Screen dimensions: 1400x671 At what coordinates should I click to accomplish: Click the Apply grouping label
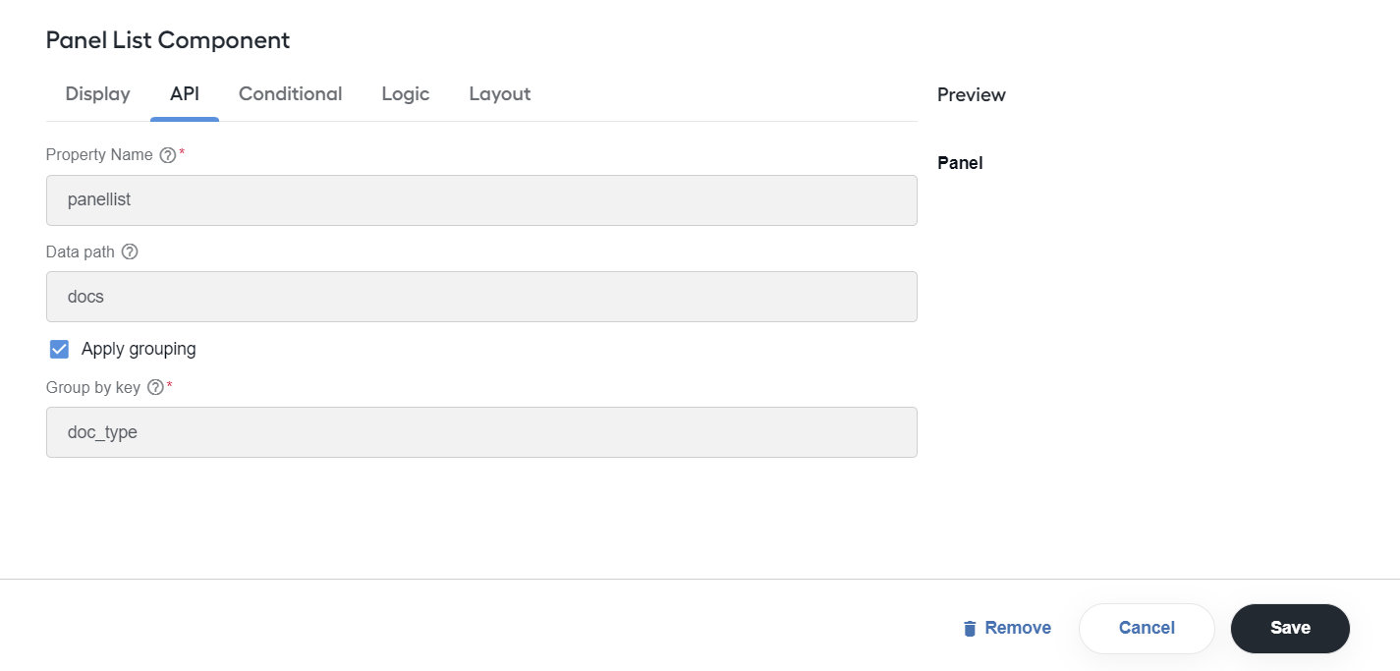point(139,349)
